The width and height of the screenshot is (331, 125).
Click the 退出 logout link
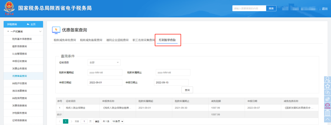(324, 9)
